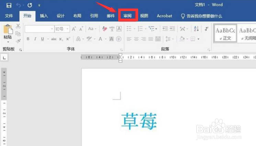Click the Clear Formatting eraser icon
256x146 pixels.
click(104, 29)
